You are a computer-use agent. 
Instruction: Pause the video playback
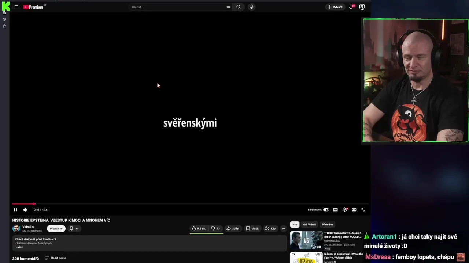coord(15,210)
